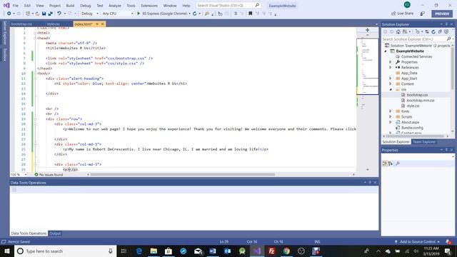This screenshot has height=257, width=457.
Task: Click the Home icon in Solution Explorer
Action: click(398, 31)
